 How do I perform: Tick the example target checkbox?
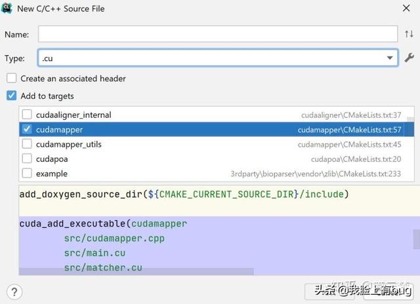27,174
